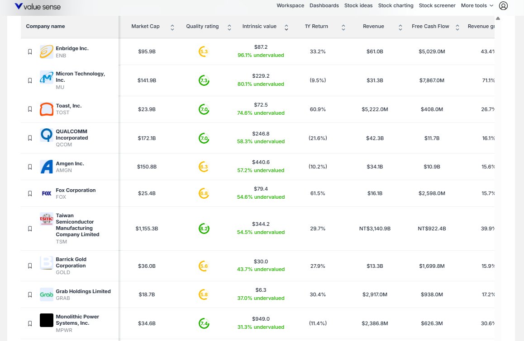Image resolution: width=524 pixels, height=341 pixels.
Task: Click the Amgen logo
Action: coord(47,167)
